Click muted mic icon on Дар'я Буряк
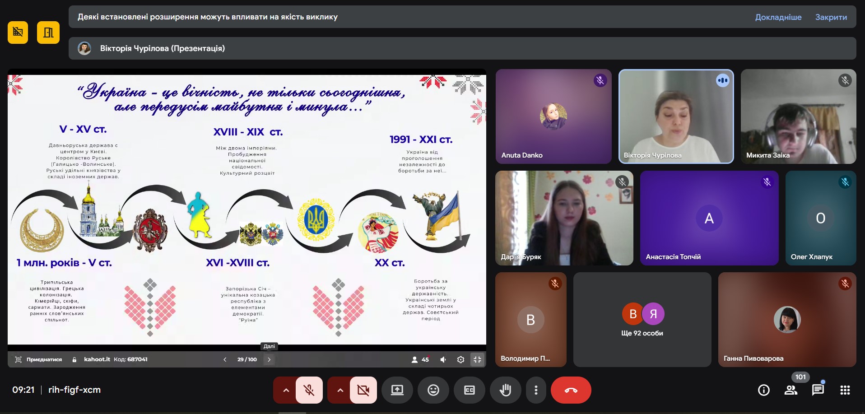The width and height of the screenshot is (865, 414). pyautogui.click(x=622, y=182)
